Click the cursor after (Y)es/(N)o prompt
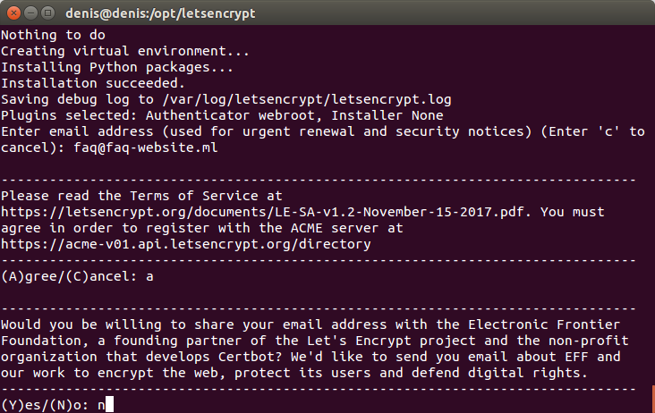The image size is (655, 413). pos(109,405)
